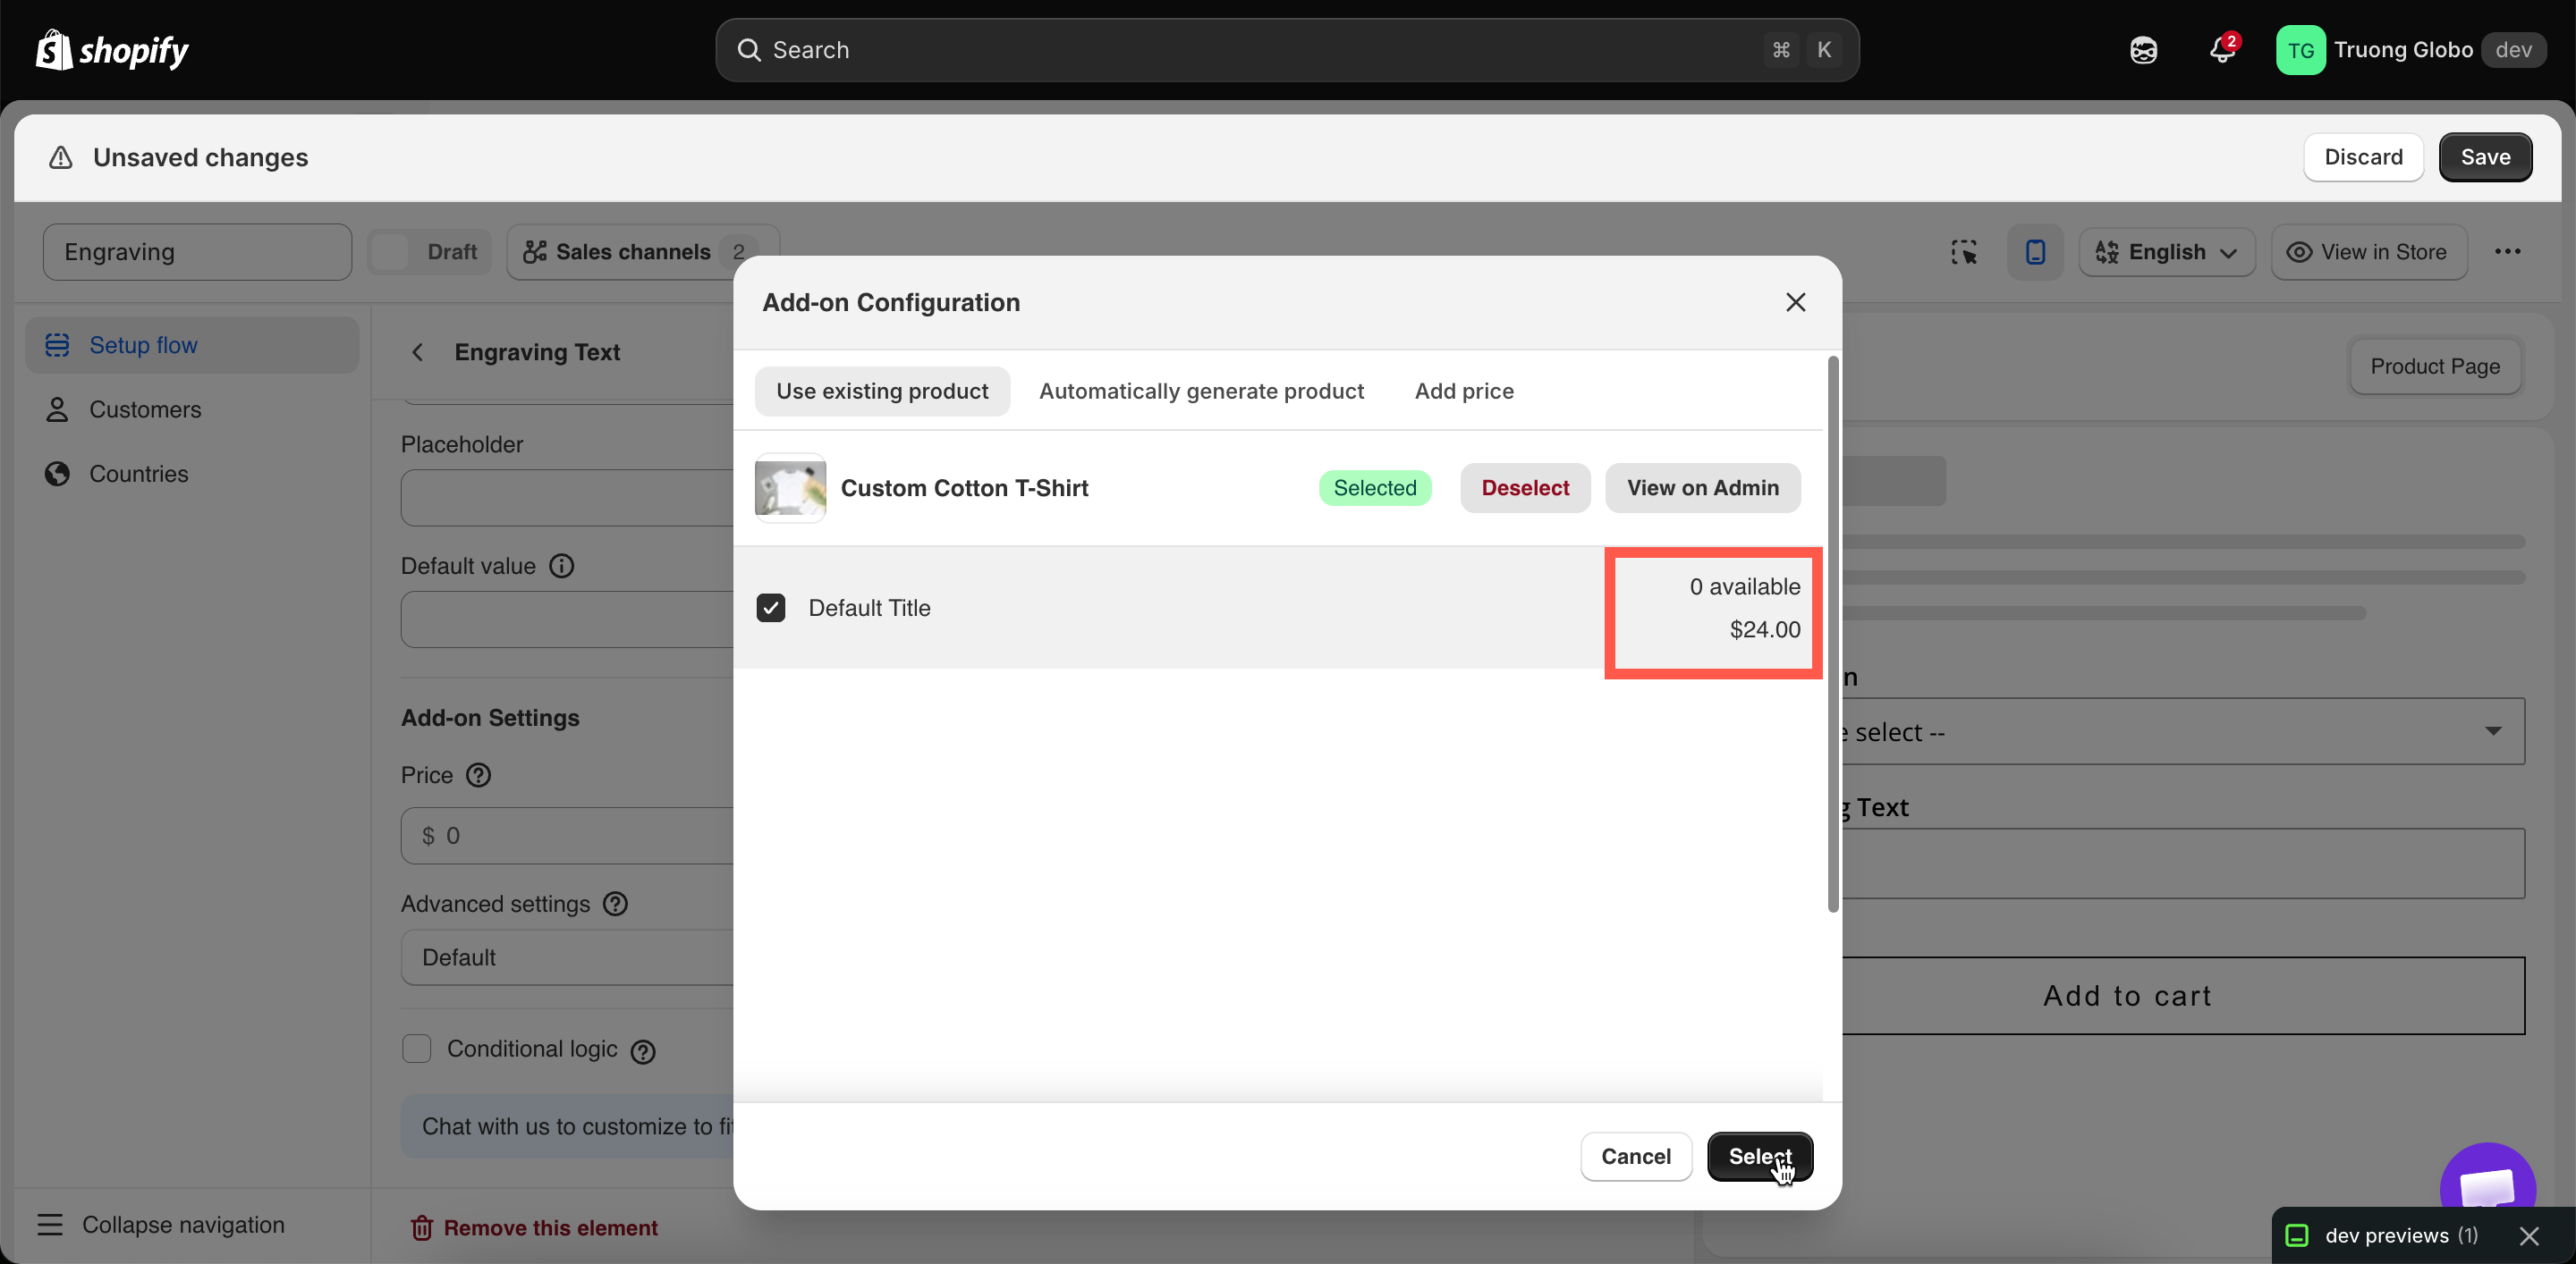
Task: Click the Price help icon
Action: click(479, 774)
